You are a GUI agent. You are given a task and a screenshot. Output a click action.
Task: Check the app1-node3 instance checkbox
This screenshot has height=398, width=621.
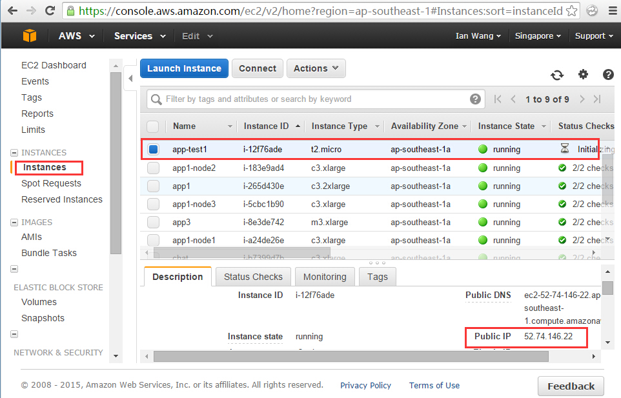tap(153, 204)
